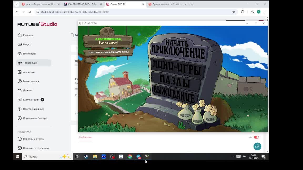This screenshot has height=170, width=303.
Task: Open the Windows Start menu
Action: coord(17,157)
